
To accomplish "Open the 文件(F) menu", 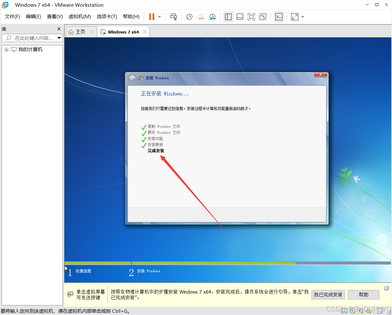I will pos(12,17).
